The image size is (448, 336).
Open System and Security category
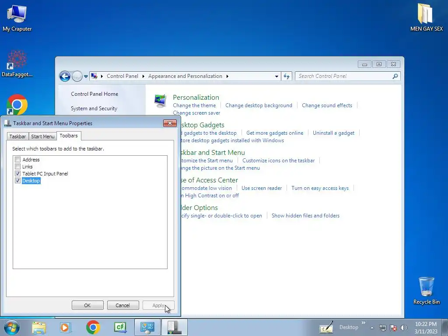click(94, 108)
